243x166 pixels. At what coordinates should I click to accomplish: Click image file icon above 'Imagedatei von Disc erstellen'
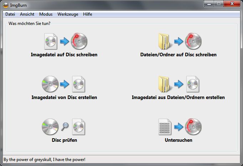tap(79, 84)
